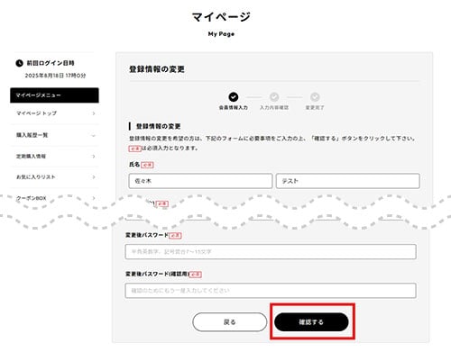Click the grey step icon 入力内容確認

(x=274, y=97)
